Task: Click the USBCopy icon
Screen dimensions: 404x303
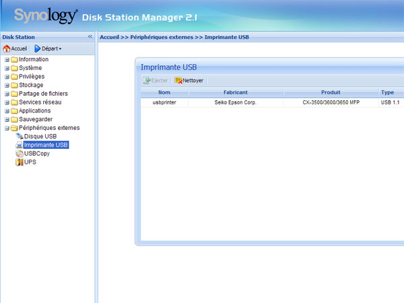Action: click(x=20, y=154)
